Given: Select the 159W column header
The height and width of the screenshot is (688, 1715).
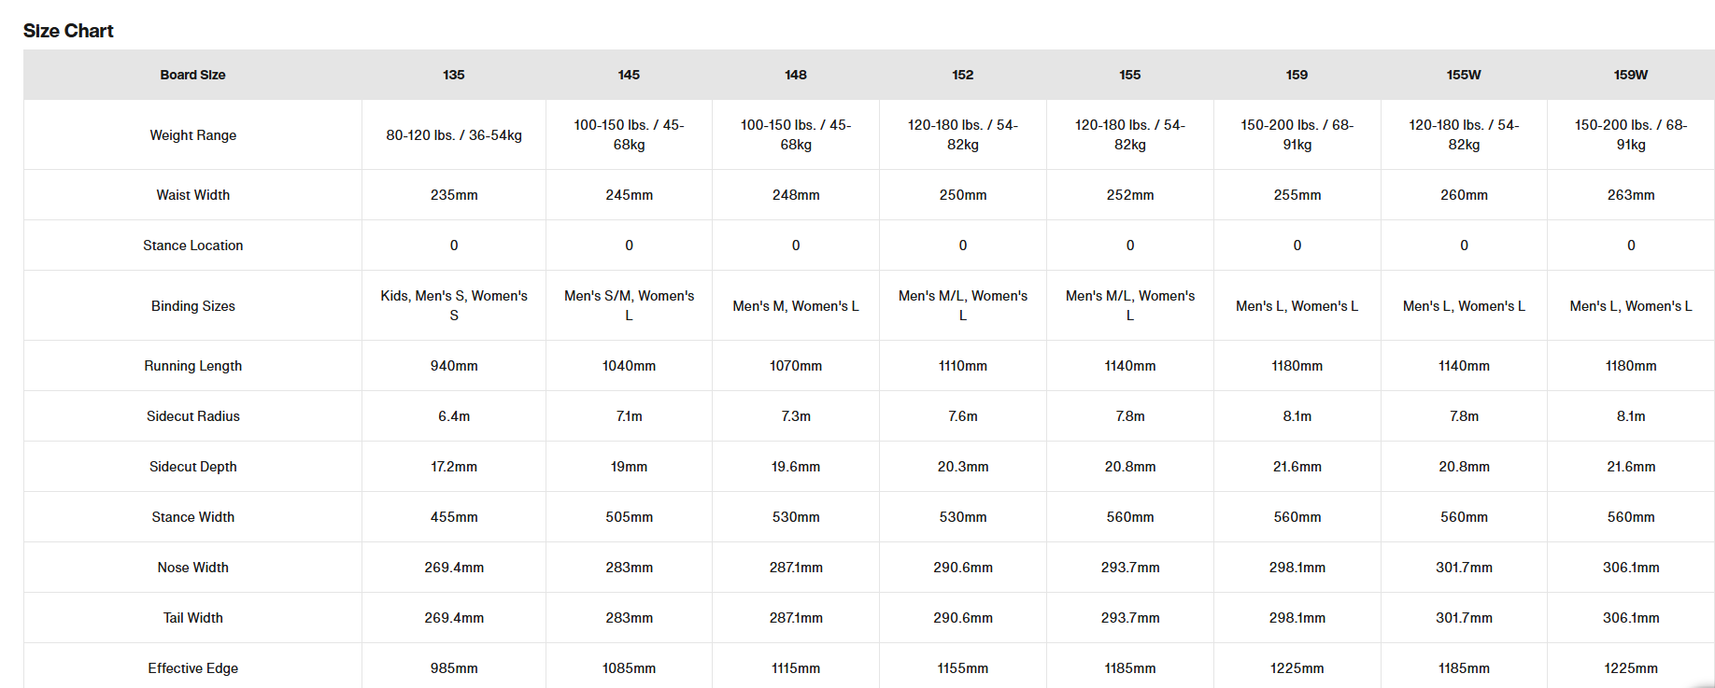Looking at the screenshot, I should click(1631, 75).
